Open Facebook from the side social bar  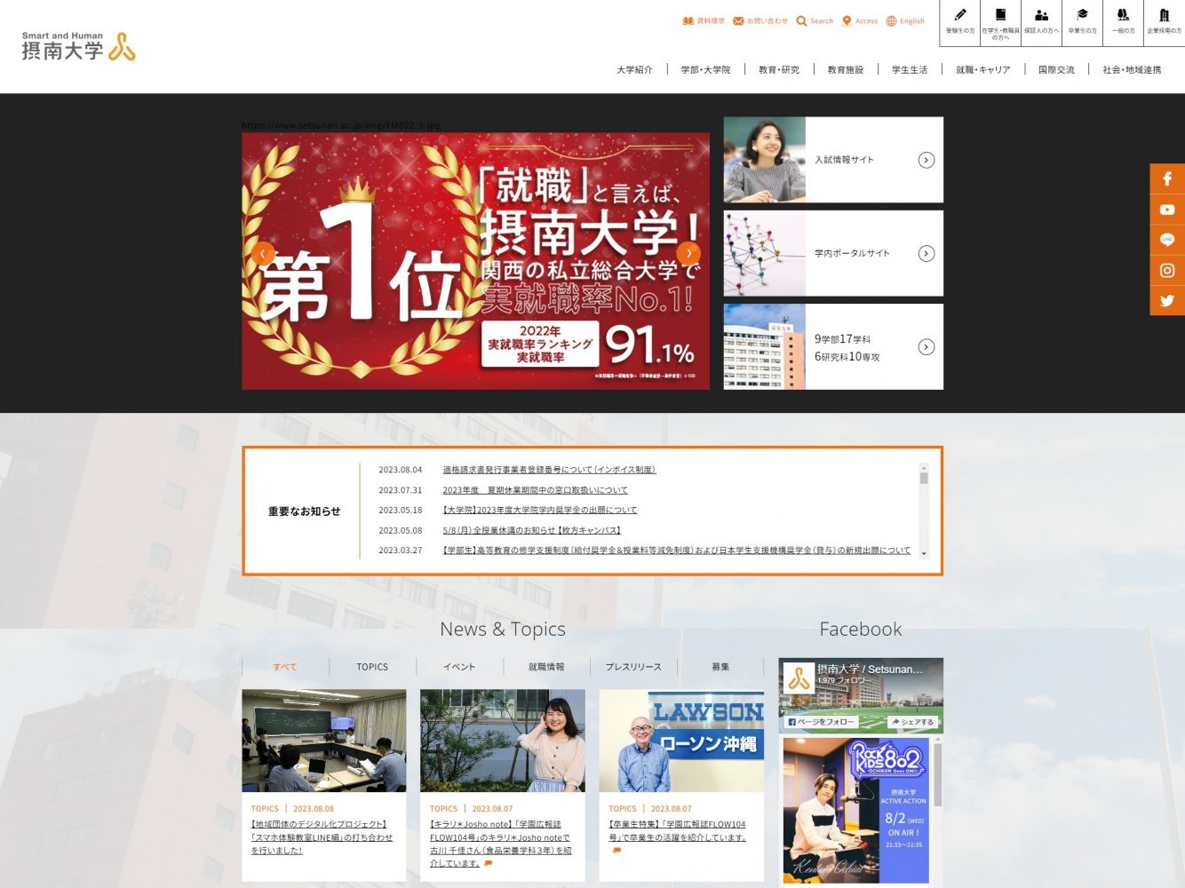click(x=1167, y=179)
